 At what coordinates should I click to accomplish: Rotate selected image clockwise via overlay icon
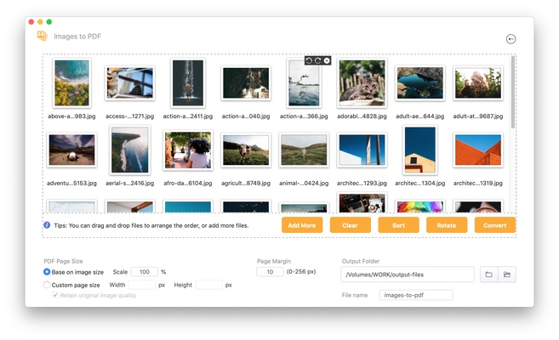coord(317,61)
